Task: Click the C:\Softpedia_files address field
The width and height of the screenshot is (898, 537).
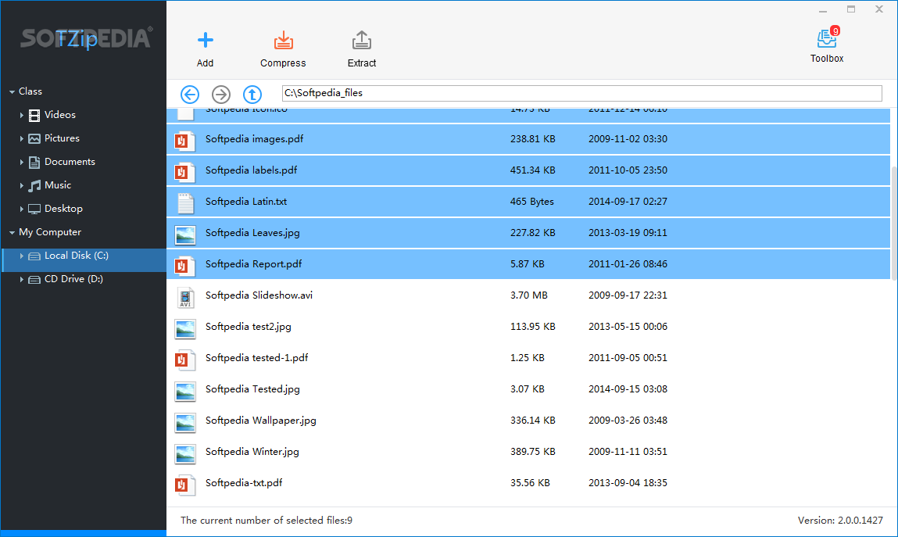Action: click(582, 93)
